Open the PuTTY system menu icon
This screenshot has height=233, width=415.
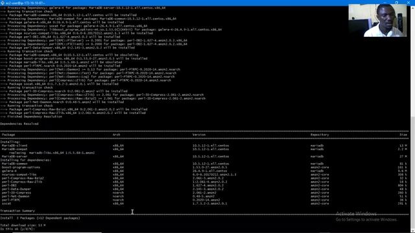click(x=3, y=3)
